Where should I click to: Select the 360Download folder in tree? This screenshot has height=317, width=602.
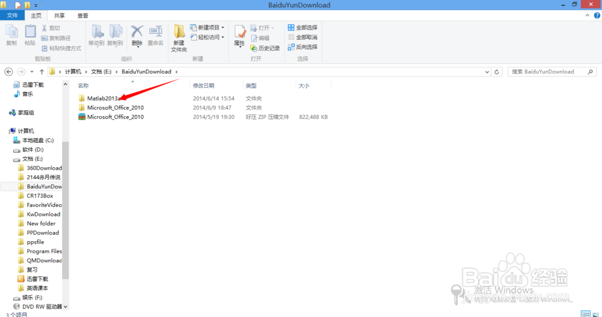pyautogui.click(x=40, y=168)
